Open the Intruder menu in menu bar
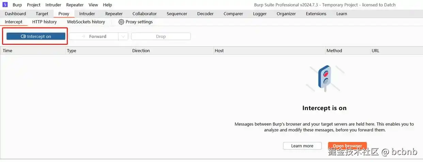This screenshot has width=423, height=162. 53,5
